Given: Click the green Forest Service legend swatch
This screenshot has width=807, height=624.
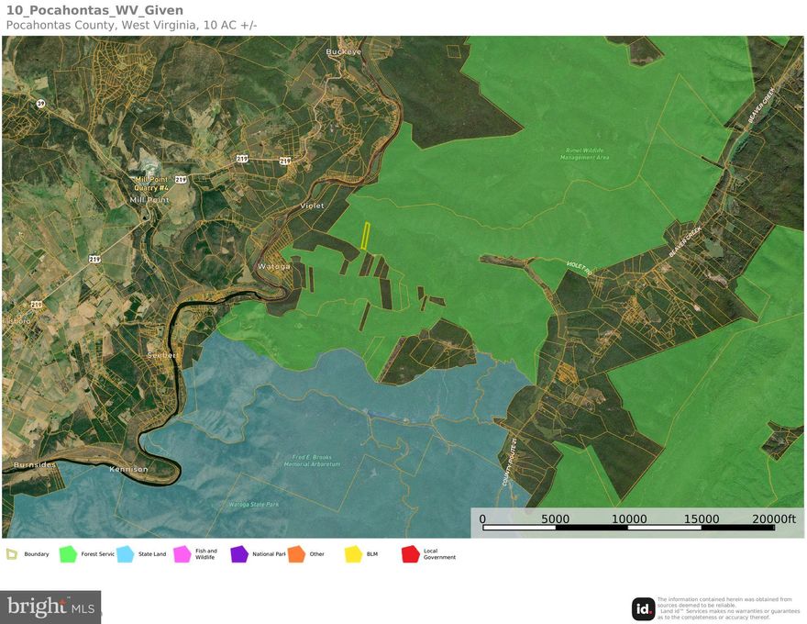Looking at the screenshot, I should pos(67,554).
